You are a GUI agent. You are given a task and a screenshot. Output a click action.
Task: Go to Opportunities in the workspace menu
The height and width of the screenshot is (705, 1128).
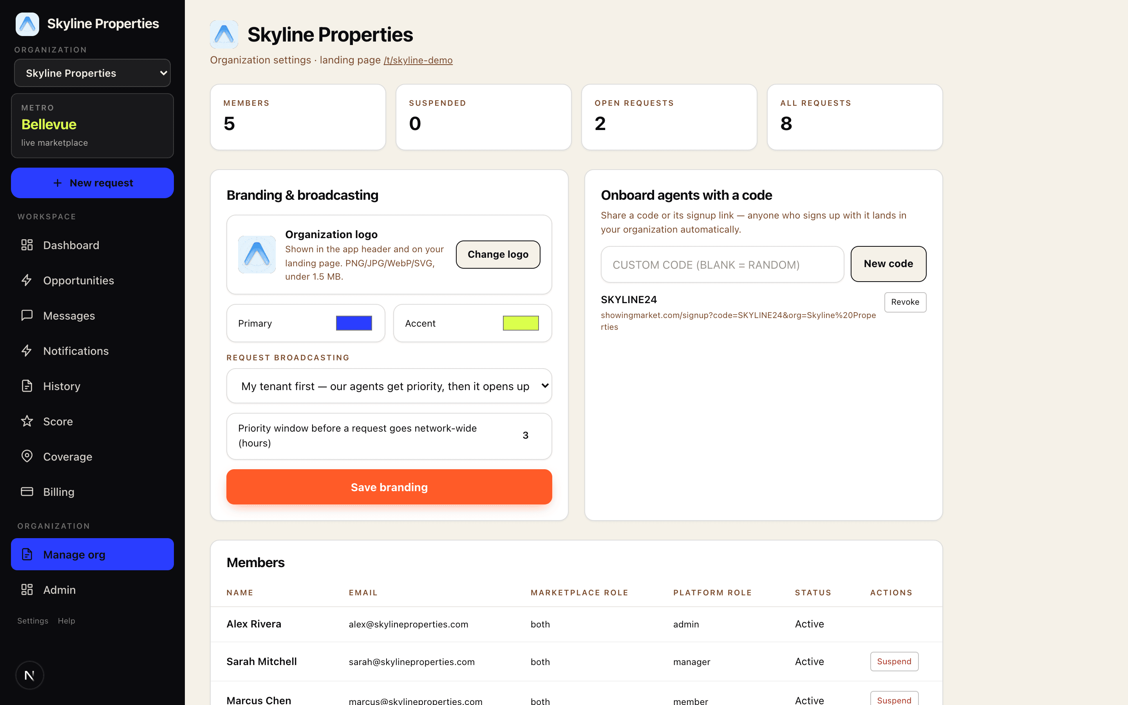78,281
